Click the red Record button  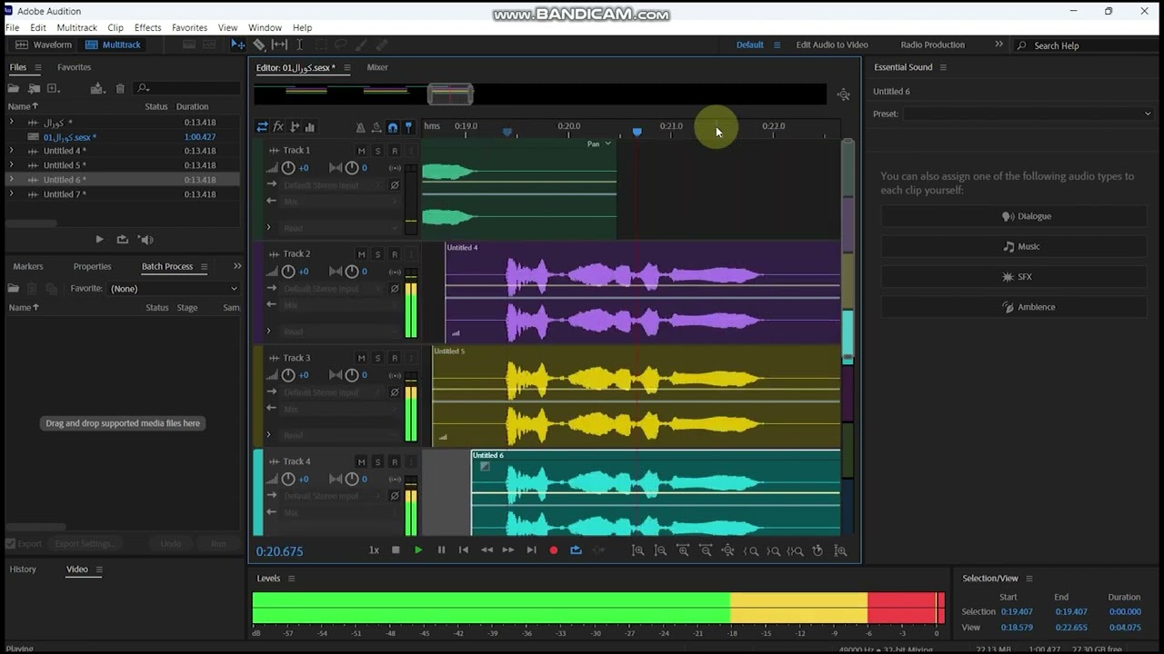tap(553, 550)
